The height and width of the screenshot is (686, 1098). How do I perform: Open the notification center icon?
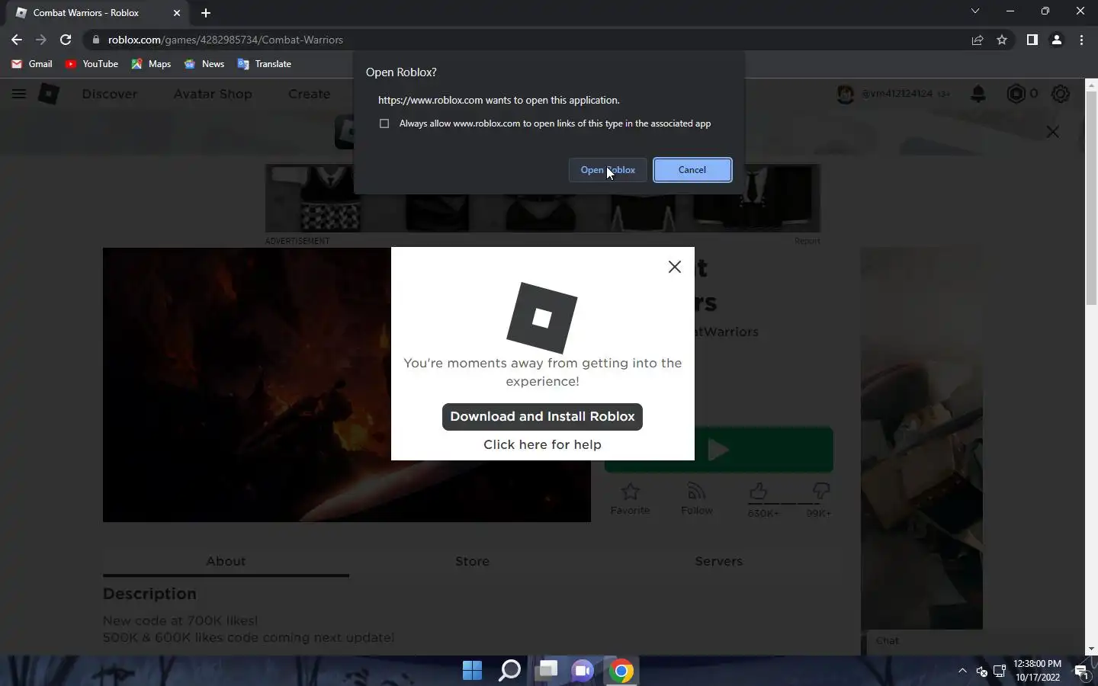click(x=1081, y=672)
